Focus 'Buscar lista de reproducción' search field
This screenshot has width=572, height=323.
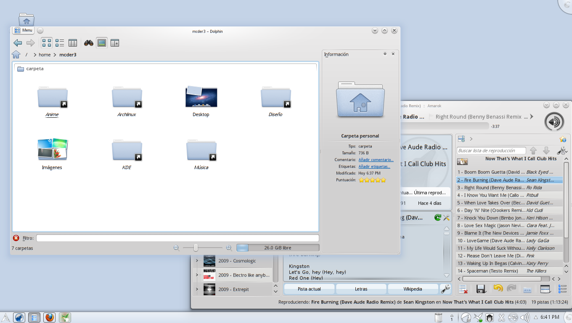point(491,151)
